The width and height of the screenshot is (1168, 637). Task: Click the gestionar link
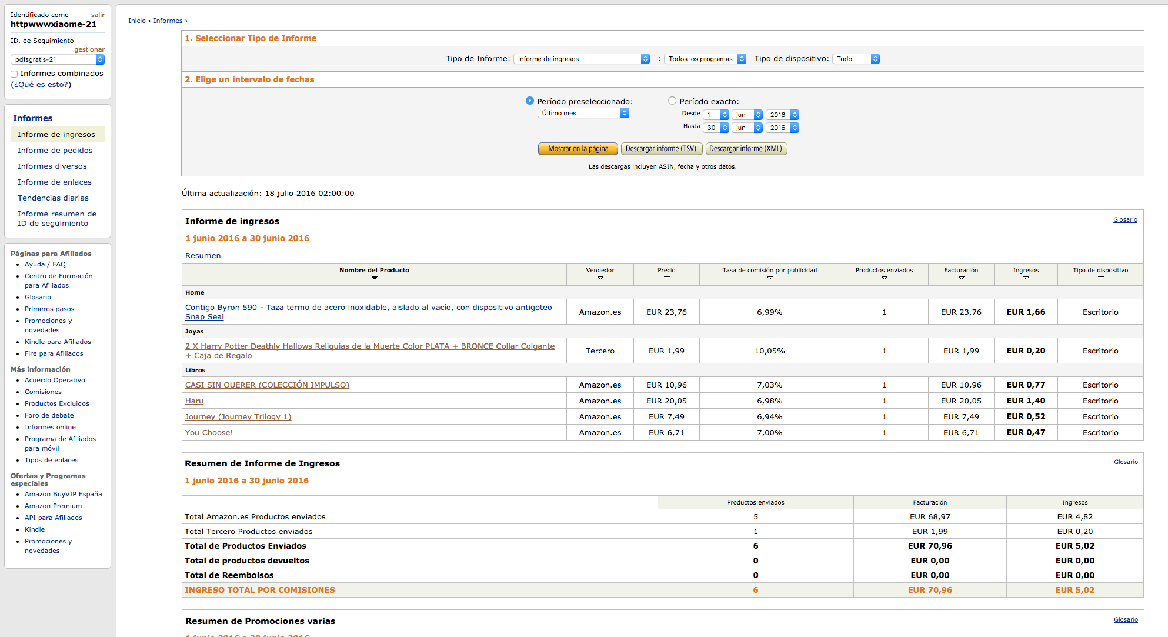[x=89, y=49]
